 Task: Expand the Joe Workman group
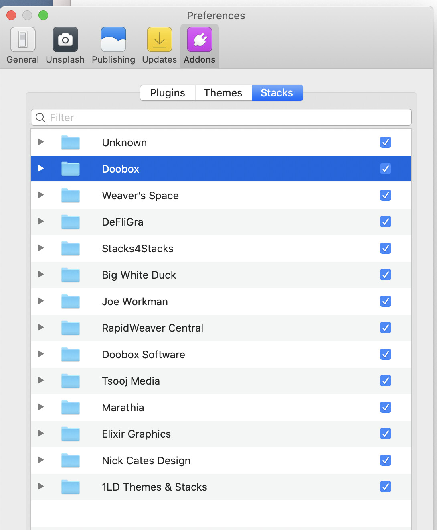point(40,301)
